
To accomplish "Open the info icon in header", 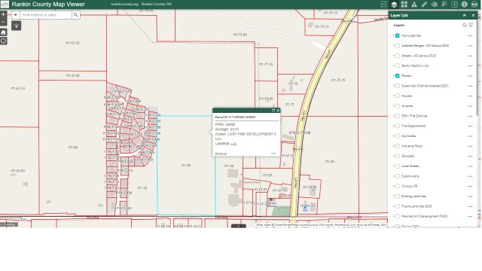I will click(x=464, y=5).
